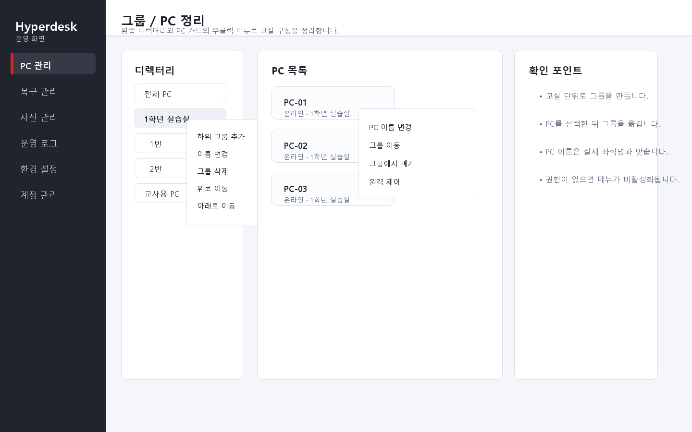692x432 pixels.
Task: Click the PC 목록 panel heading
Action: (x=289, y=71)
